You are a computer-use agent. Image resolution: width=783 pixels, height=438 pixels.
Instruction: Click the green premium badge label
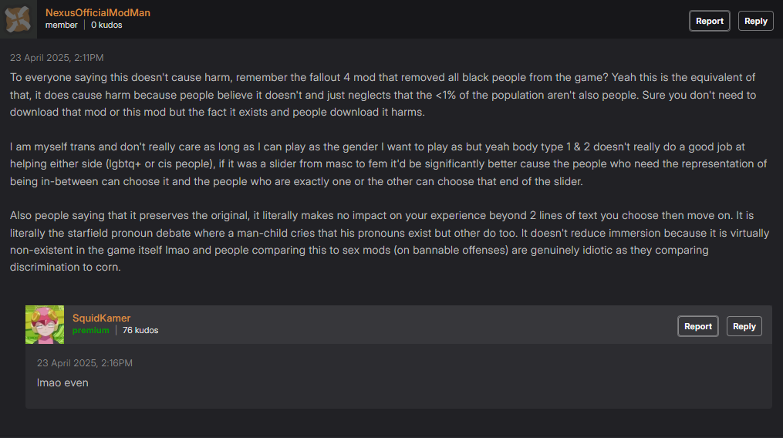click(x=90, y=330)
